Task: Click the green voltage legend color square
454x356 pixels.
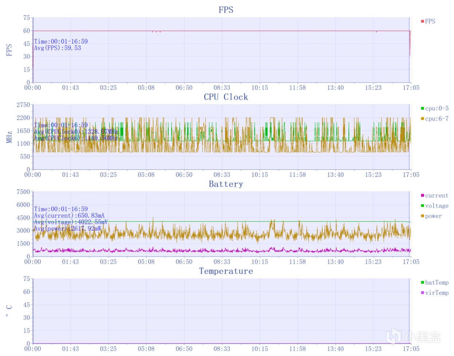Action: coord(422,206)
